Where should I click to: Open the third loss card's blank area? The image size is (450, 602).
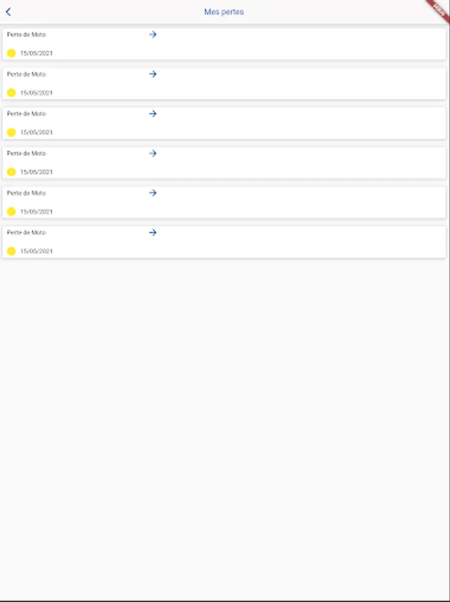[x=301, y=123]
